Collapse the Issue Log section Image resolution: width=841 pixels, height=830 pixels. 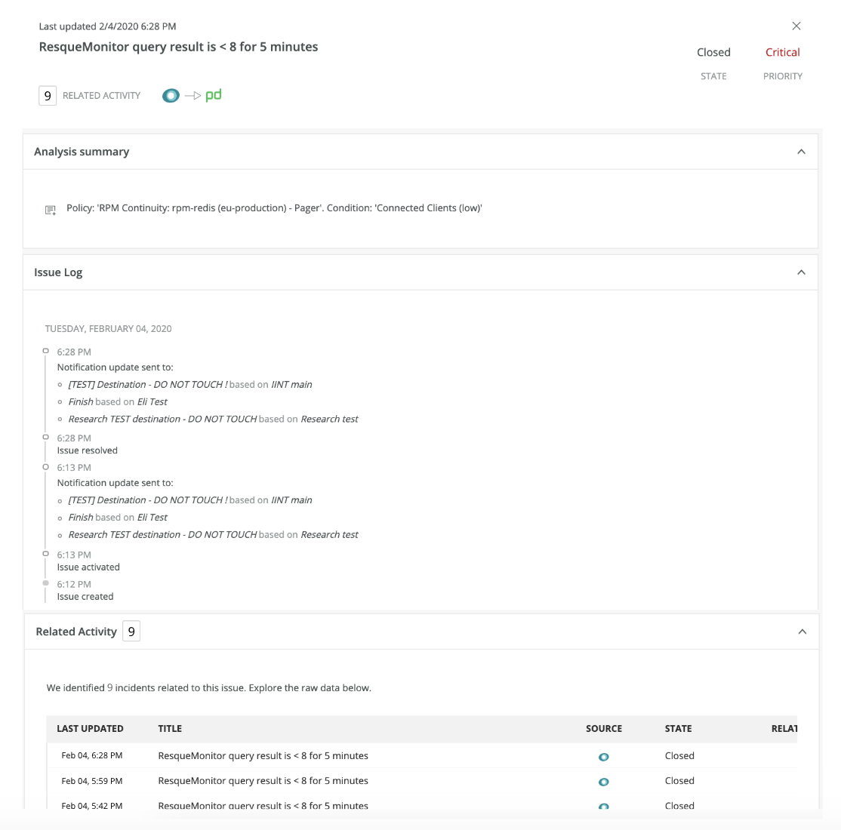tap(801, 272)
